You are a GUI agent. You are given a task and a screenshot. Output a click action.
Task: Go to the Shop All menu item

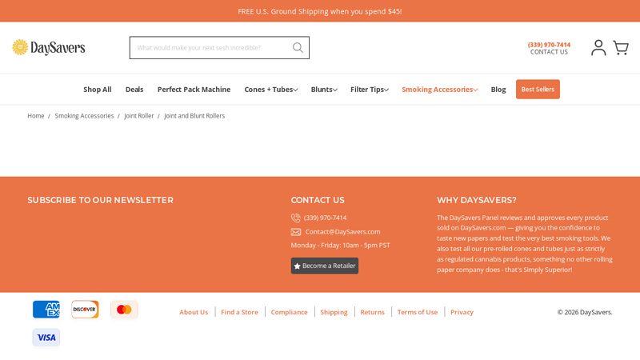click(98, 90)
